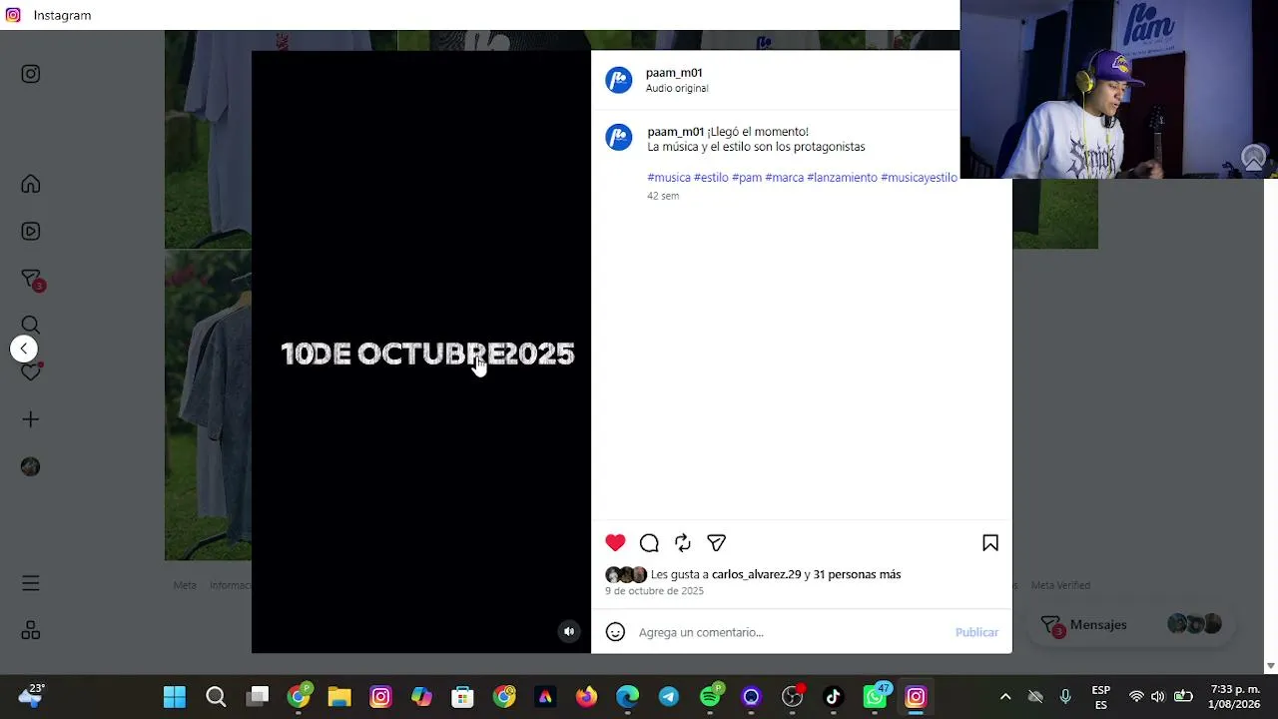Viewport: 1278px width, 719px height.
Task: Click the comment bubble icon
Action: pos(649,543)
